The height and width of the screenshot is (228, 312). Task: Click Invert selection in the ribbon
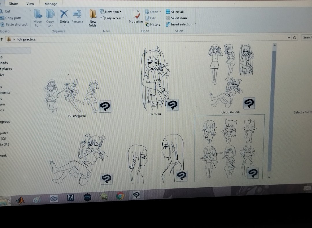179,24
